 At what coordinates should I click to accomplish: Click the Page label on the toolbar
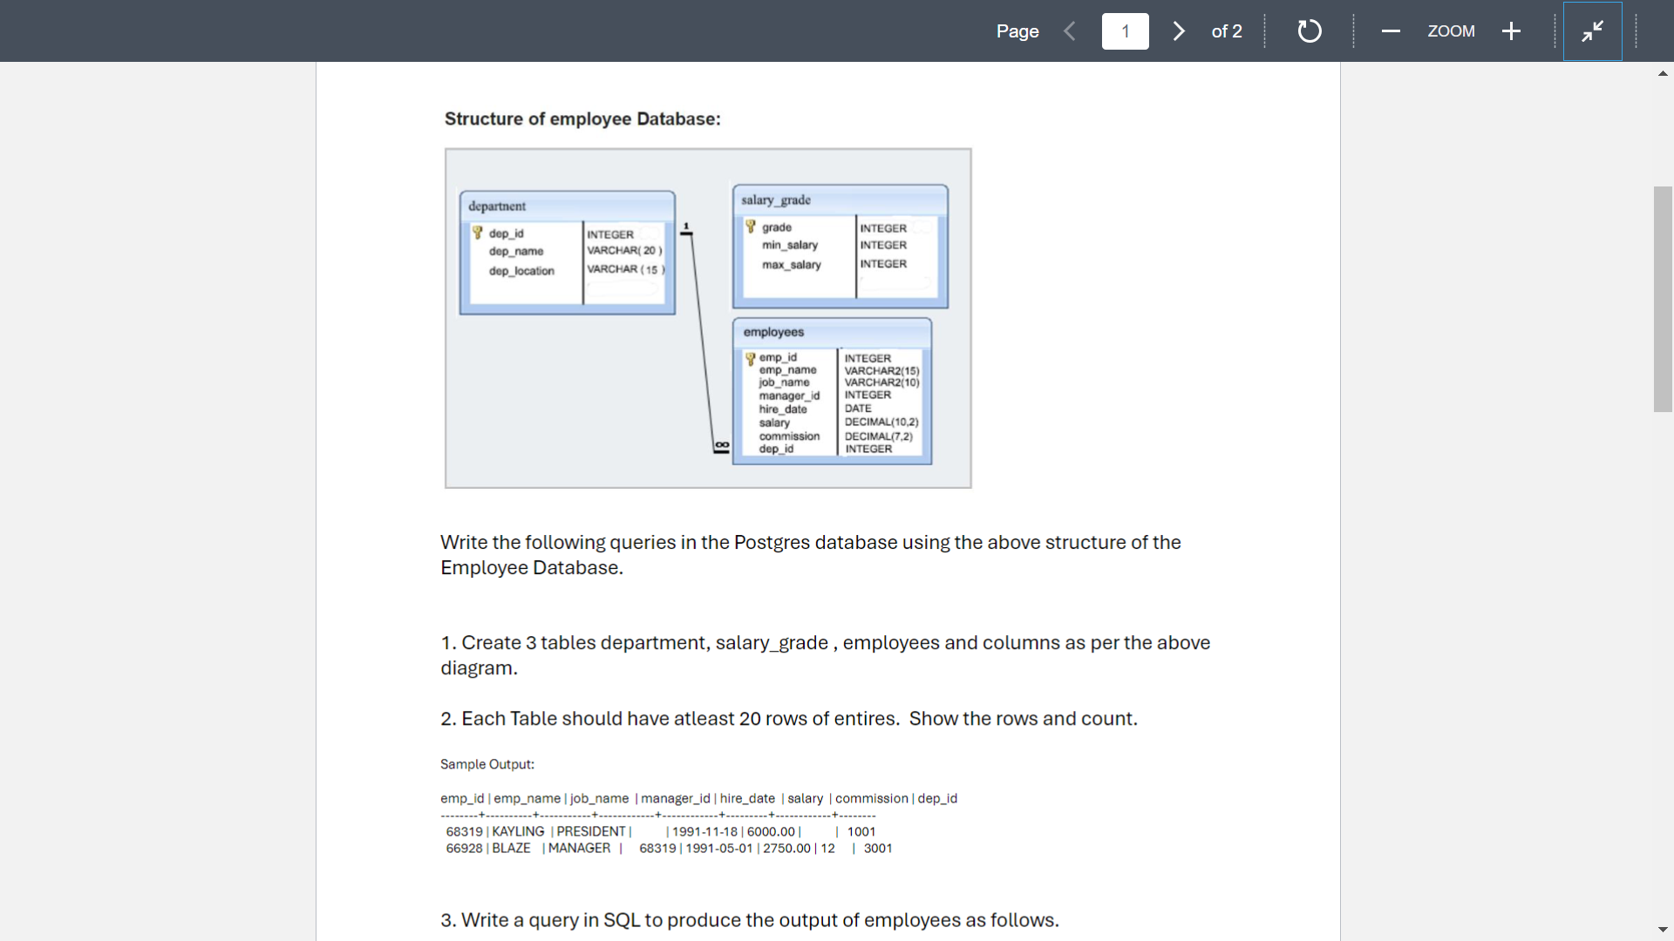click(1017, 31)
